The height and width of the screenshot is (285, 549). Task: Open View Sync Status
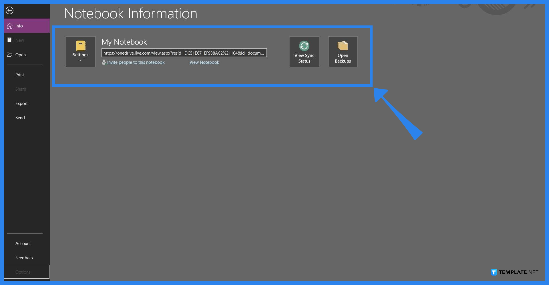(x=304, y=52)
